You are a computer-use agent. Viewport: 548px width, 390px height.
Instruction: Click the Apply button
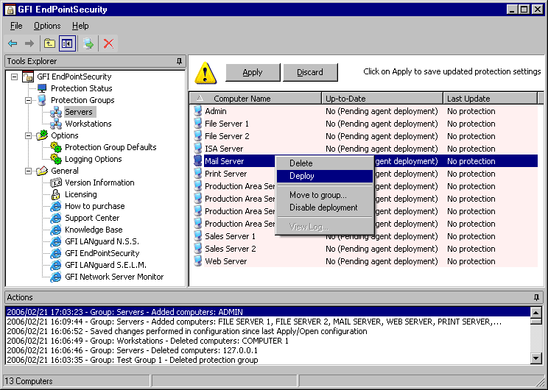click(253, 72)
